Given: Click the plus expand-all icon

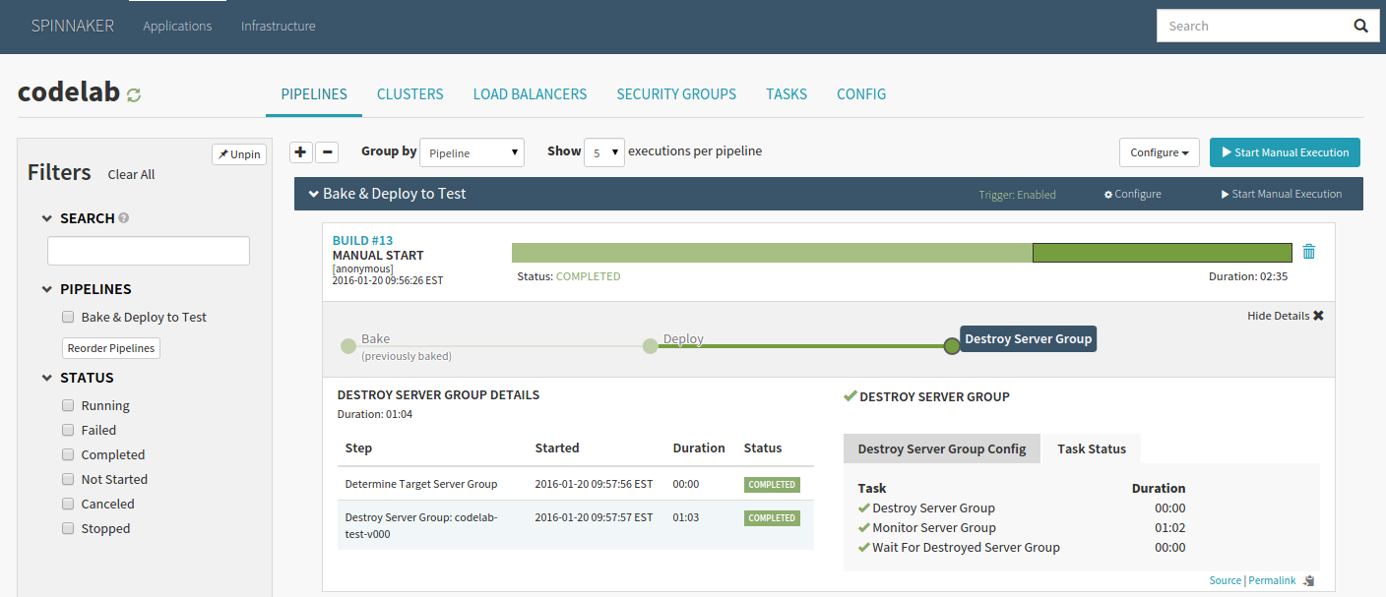Looking at the screenshot, I should pos(302,152).
